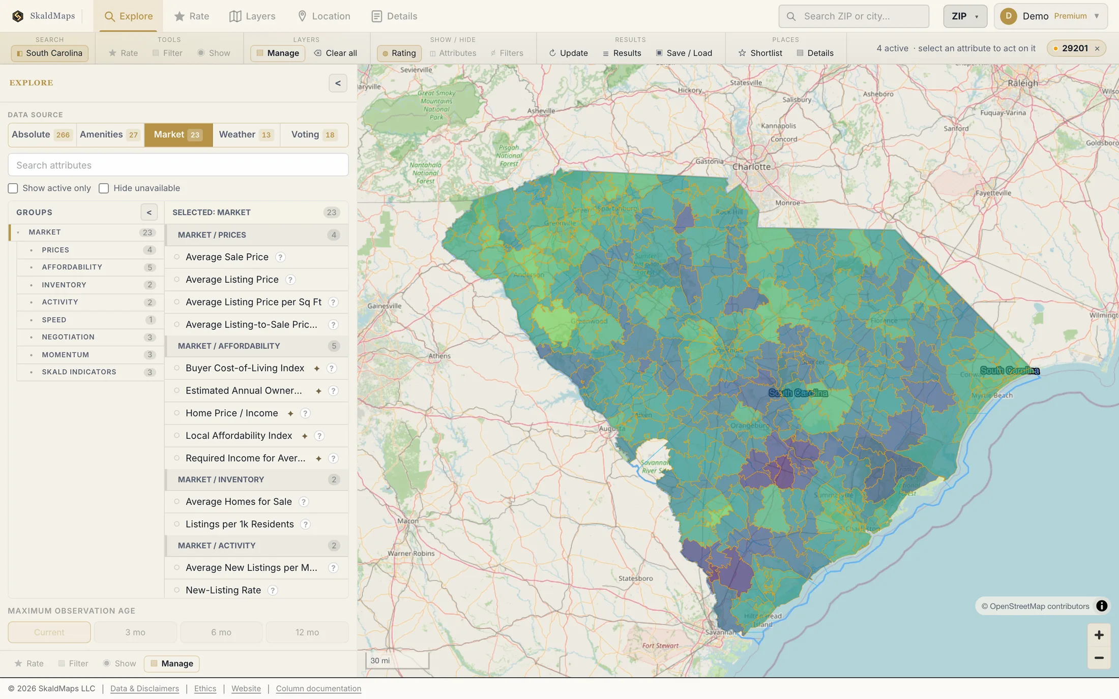Set maximum observation age to 6 mo
Screen dimensions: 1119x699
coord(221,632)
